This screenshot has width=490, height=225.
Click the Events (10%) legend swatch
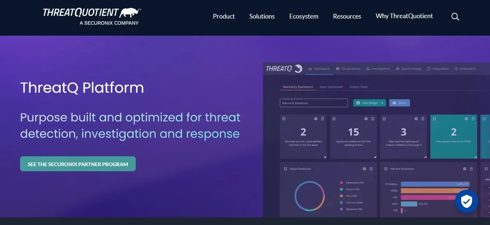[342, 189]
